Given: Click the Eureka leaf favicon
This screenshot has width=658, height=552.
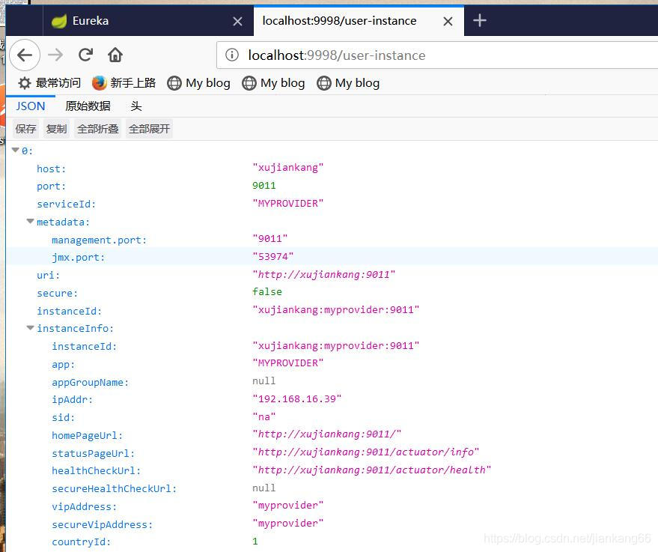Looking at the screenshot, I should click(x=59, y=21).
